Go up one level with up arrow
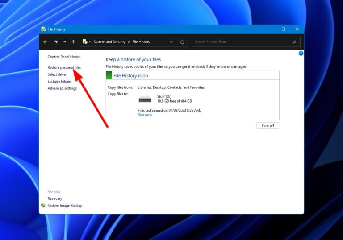This screenshot has height=240, width=343. (73, 42)
